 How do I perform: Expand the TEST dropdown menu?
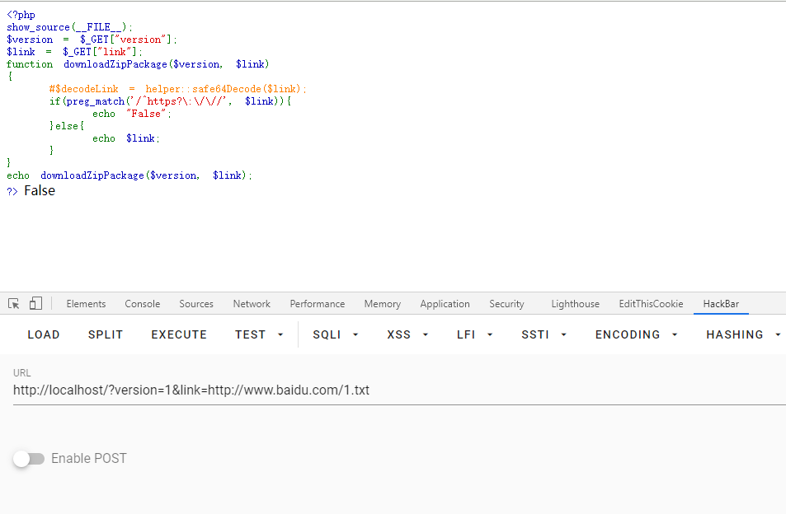259,334
